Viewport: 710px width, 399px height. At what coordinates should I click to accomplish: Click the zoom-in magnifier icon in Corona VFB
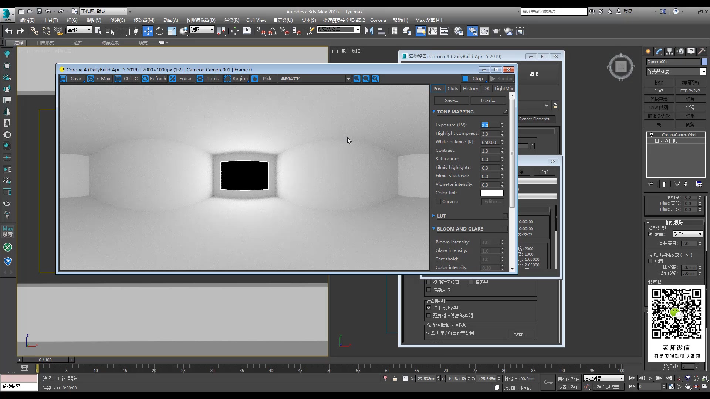click(x=356, y=78)
